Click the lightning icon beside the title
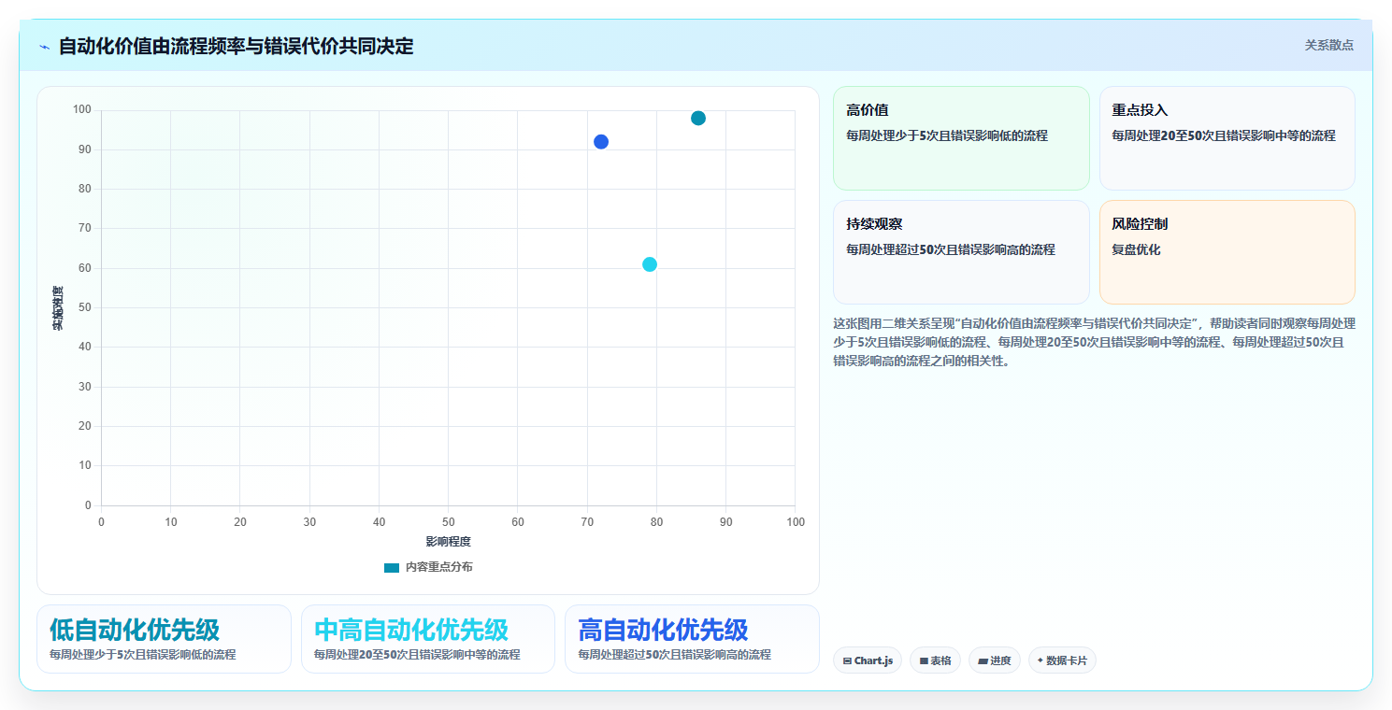The width and height of the screenshot is (1392, 710). tap(44, 47)
